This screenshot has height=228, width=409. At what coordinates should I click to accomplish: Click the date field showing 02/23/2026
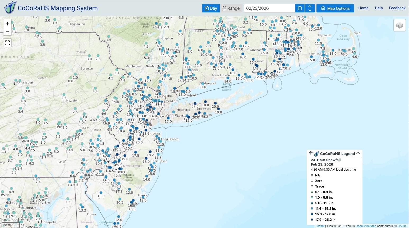pos(269,8)
